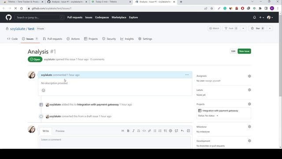Open Issues in top navigation bar

tap(89, 17)
